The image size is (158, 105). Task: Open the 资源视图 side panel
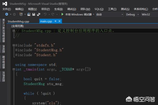[x=3, y=77]
